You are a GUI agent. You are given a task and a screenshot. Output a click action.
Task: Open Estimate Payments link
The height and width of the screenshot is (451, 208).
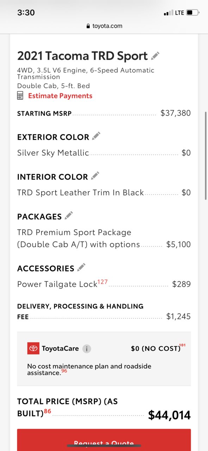click(x=60, y=96)
